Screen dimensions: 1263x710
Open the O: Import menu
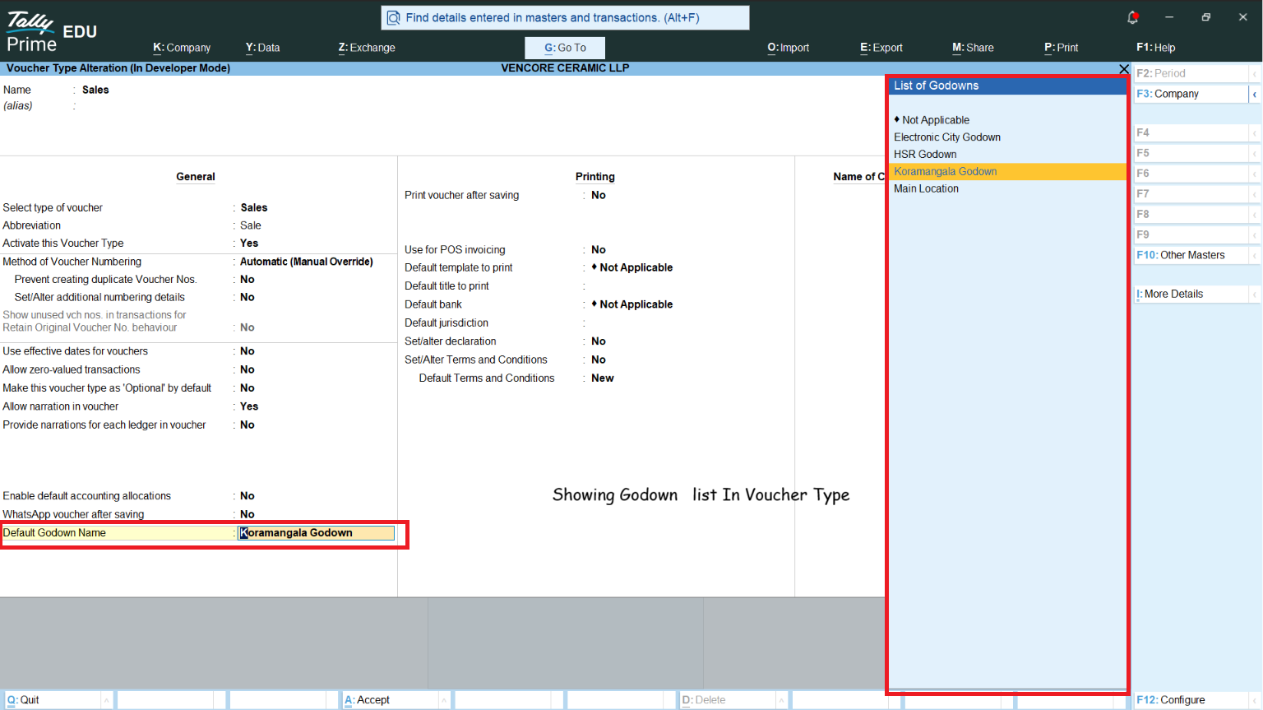[789, 48]
